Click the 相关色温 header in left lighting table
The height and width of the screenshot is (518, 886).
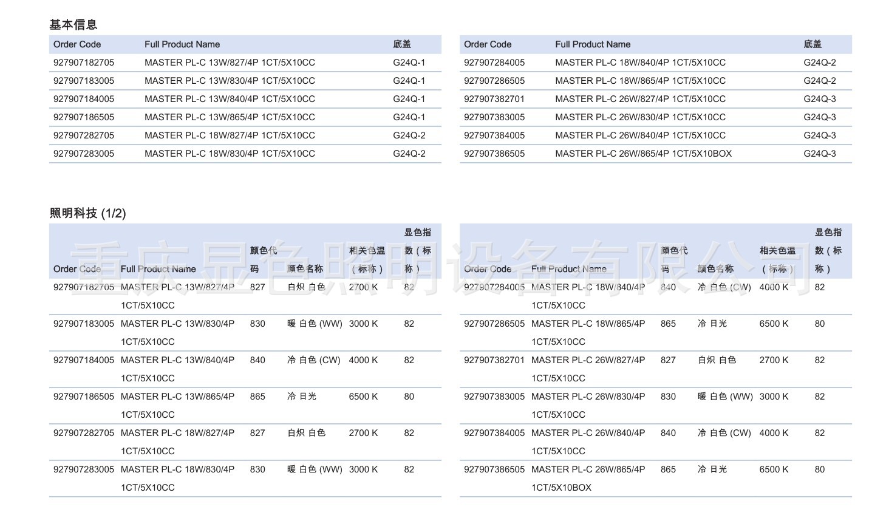tap(367, 259)
